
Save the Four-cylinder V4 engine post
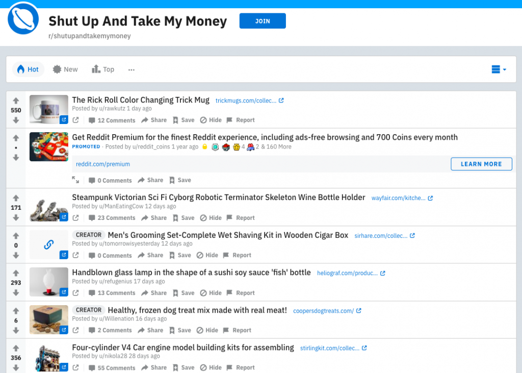(x=184, y=368)
